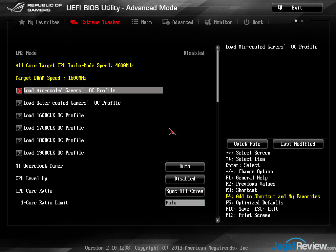Select the 1-Core Ratio Limit input field

pos(185,203)
